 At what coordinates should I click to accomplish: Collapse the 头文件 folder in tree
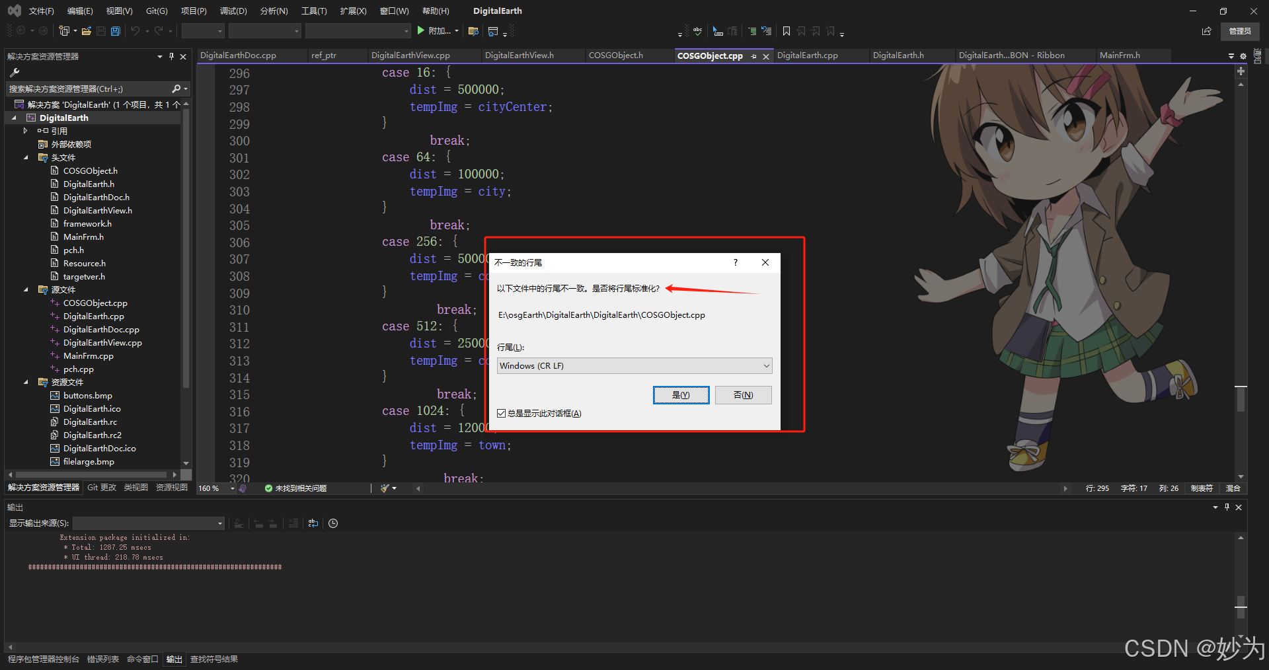26,157
